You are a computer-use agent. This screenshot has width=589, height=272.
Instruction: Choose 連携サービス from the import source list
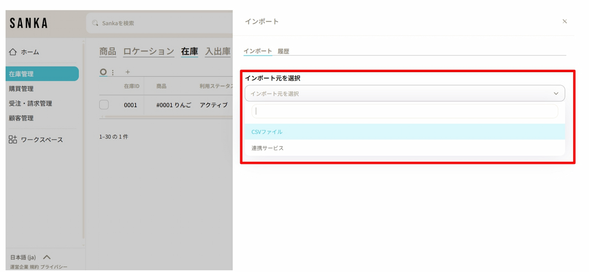267,148
